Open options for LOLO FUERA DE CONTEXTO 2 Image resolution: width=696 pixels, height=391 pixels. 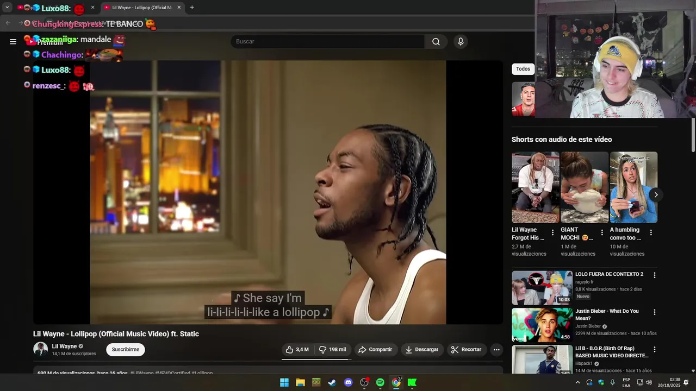[x=655, y=275]
